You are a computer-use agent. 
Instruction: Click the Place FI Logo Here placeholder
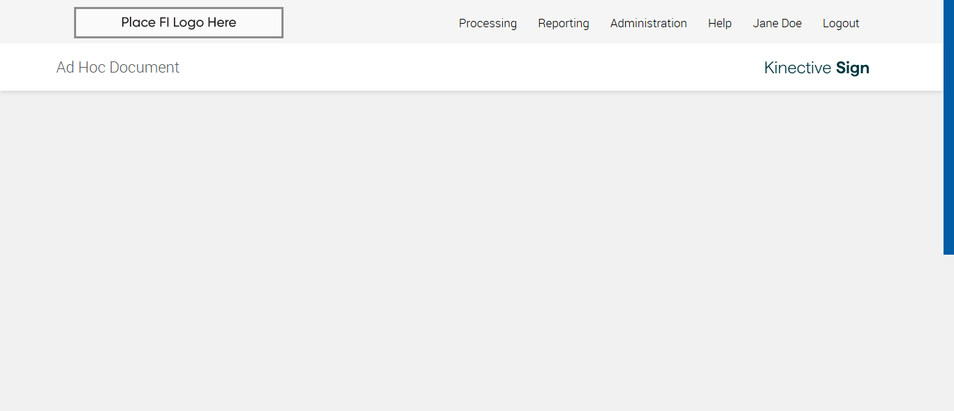179,22
